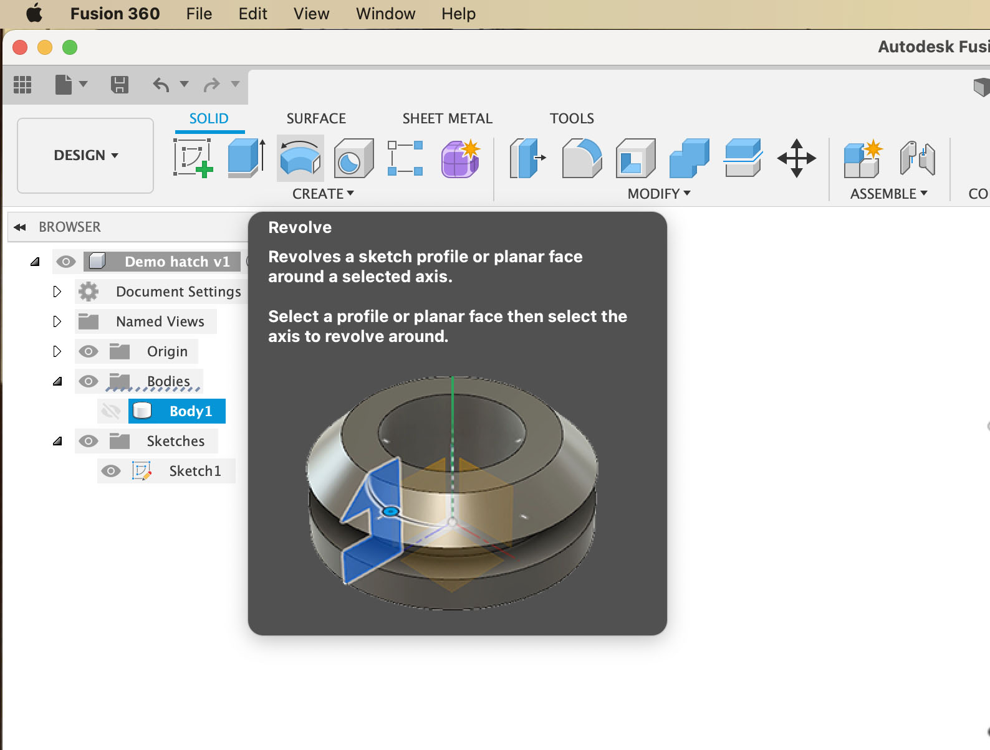Image resolution: width=990 pixels, height=750 pixels.
Task: Click the Create Sketch tool icon
Action: (193, 158)
